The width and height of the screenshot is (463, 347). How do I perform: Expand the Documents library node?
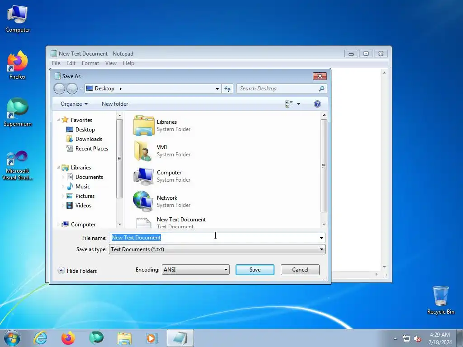pos(63,177)
